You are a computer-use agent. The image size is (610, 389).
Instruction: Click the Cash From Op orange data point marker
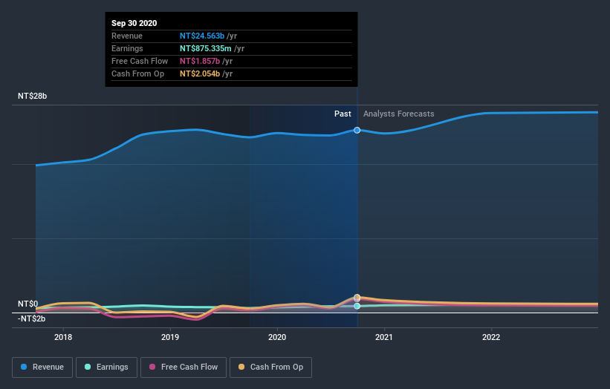tap(357, 297)
